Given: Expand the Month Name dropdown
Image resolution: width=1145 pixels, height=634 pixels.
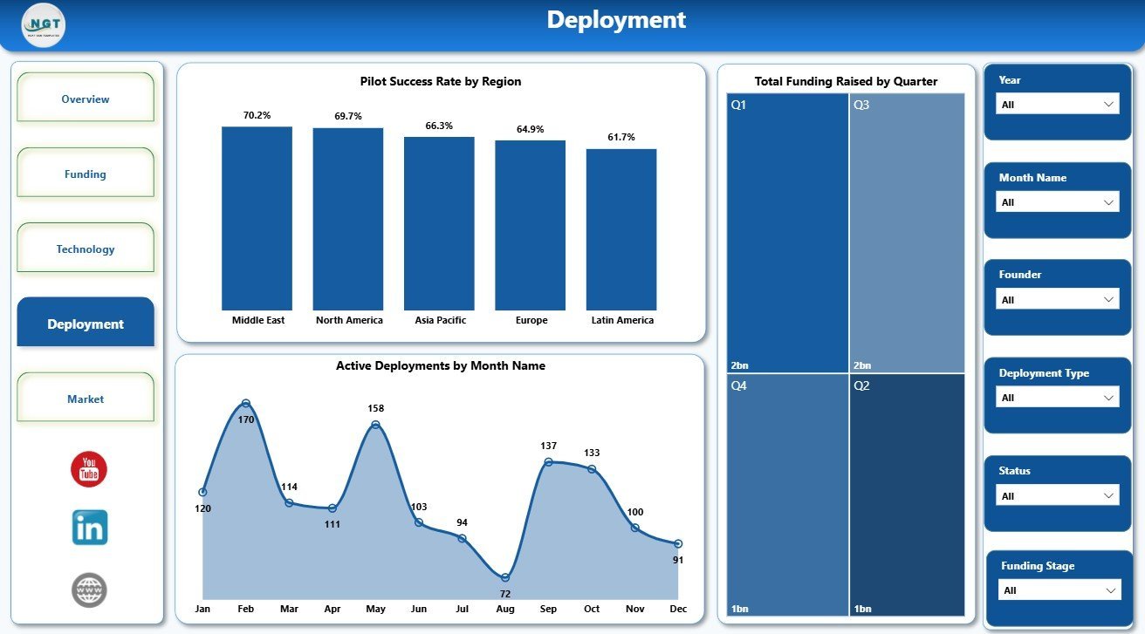Looking at the screenshot, I should pyautogui.click(x=1057, y=201).
